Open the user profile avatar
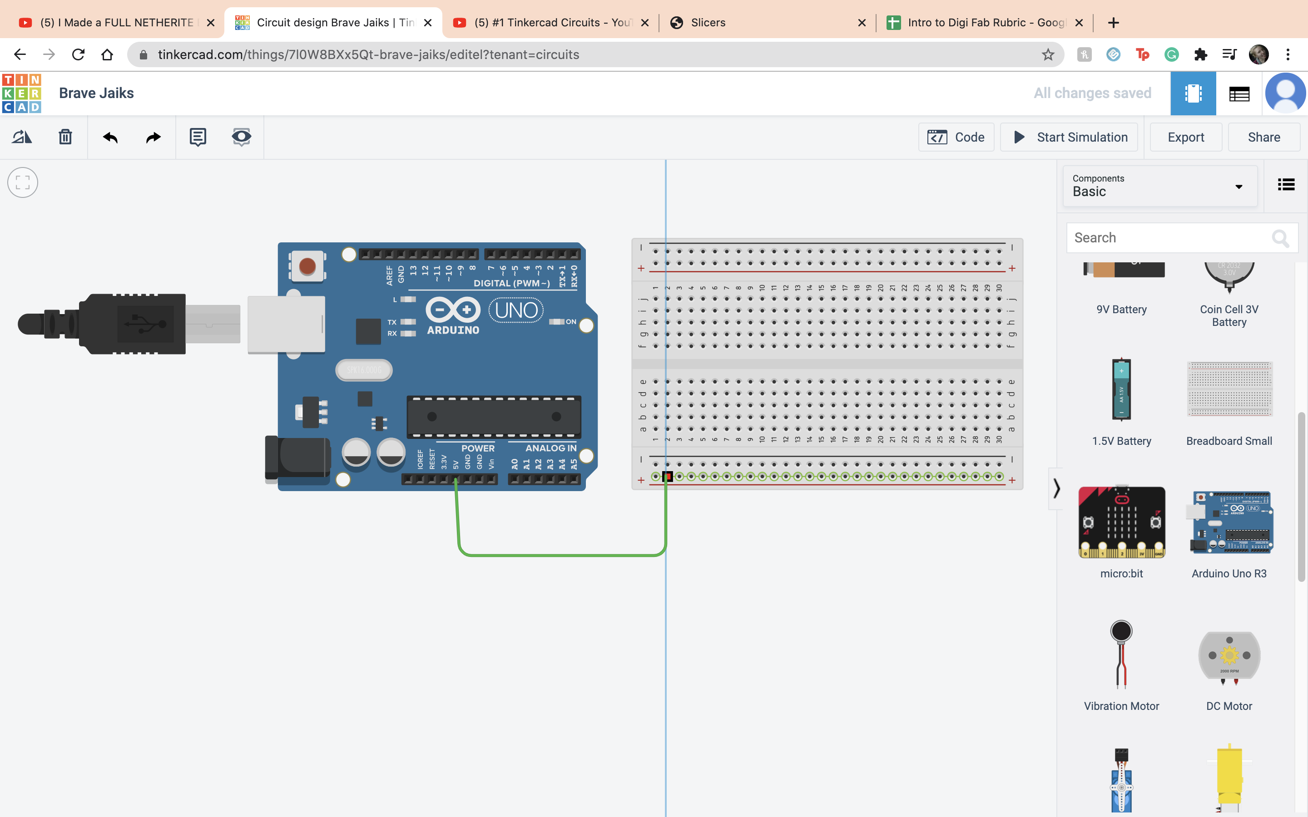 [1285, 94]
